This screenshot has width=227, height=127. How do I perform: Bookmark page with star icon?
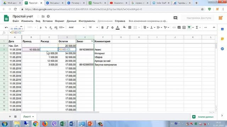(x=202, y=9)
